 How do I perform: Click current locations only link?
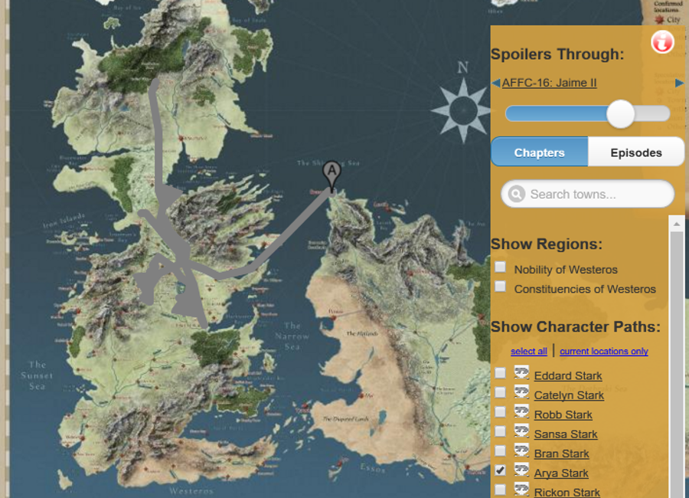pos(604,351)
